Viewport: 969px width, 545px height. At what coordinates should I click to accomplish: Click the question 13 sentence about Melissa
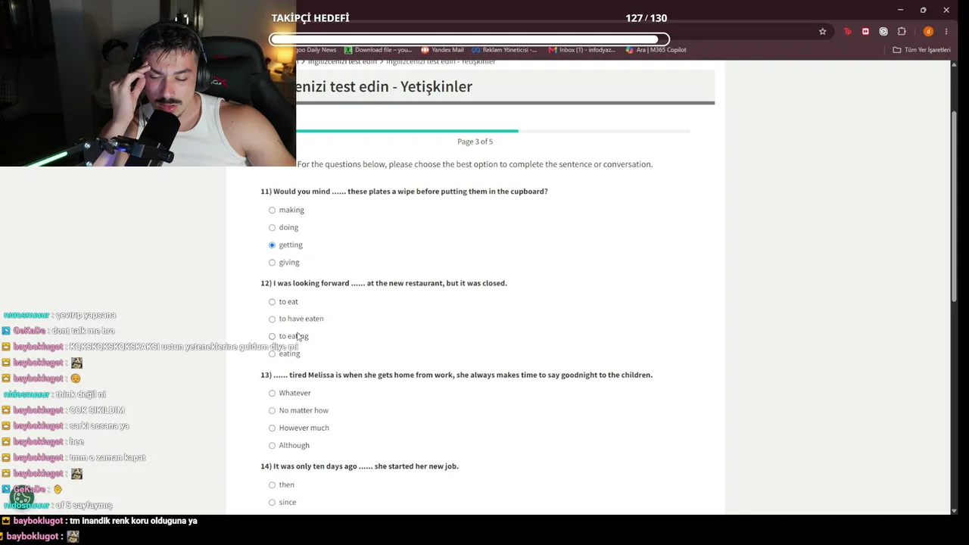[x=456, y=375]
